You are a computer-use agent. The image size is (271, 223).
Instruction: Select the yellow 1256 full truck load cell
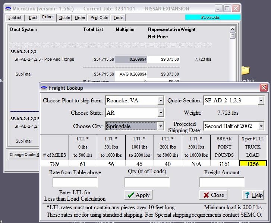pyautogui.click(x=253, y=163)
